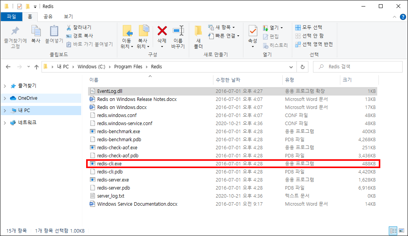Select redis-benchmark.exe file

(233, 131)
